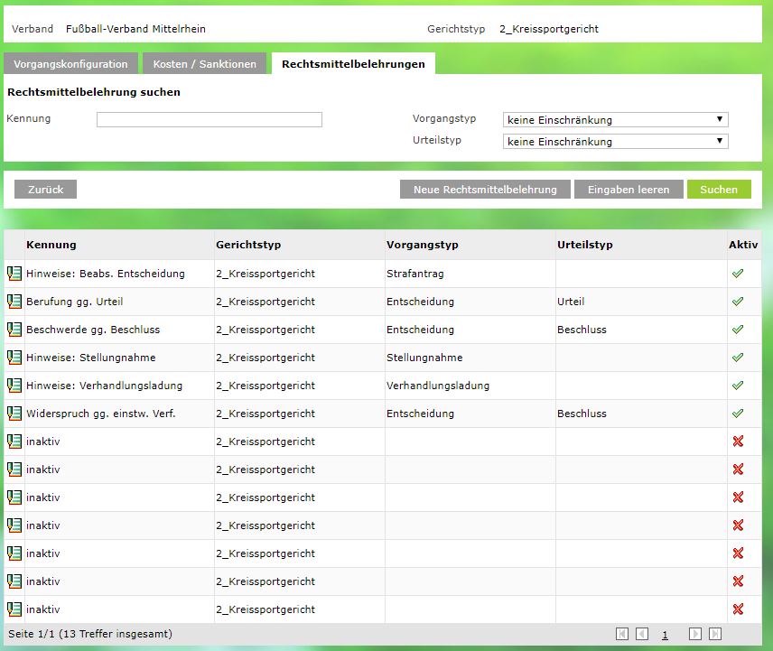Go to next page arrow in pagination
The height and width of the screenshot is (651, 773).
[694, 635]
